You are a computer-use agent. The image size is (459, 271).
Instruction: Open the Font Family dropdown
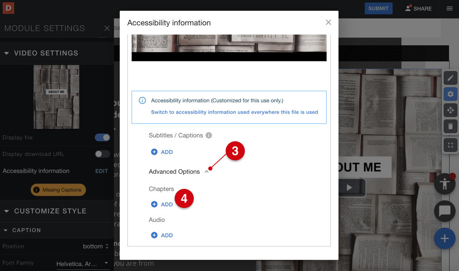pyautogui.click(x=83, y=264)
